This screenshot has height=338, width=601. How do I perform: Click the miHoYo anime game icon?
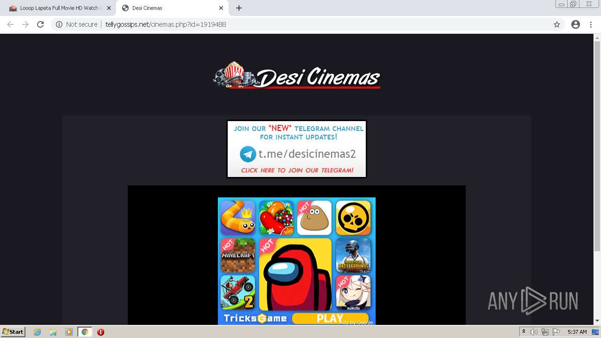click(x=353, y=292)
